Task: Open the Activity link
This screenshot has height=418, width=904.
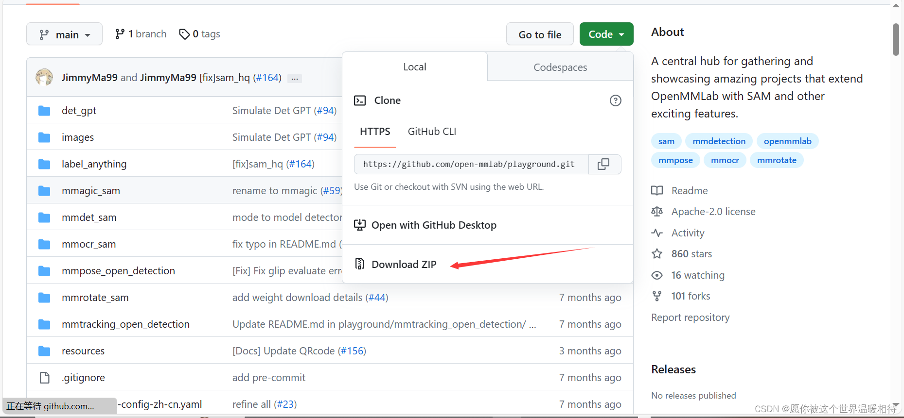Action: [x=678, y=233]
